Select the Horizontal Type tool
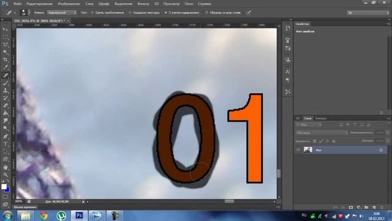The width and height of the screenshot is (392, 221). (6, 144)
